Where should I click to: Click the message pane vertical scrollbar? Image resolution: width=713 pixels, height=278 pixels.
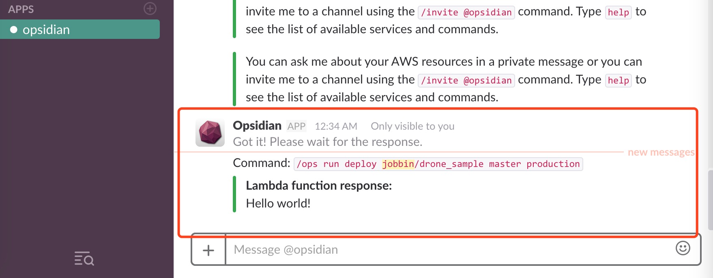click(710, 199)
